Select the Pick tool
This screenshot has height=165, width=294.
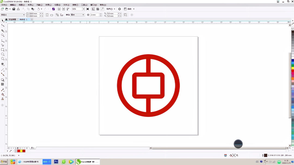pos(3,21)
